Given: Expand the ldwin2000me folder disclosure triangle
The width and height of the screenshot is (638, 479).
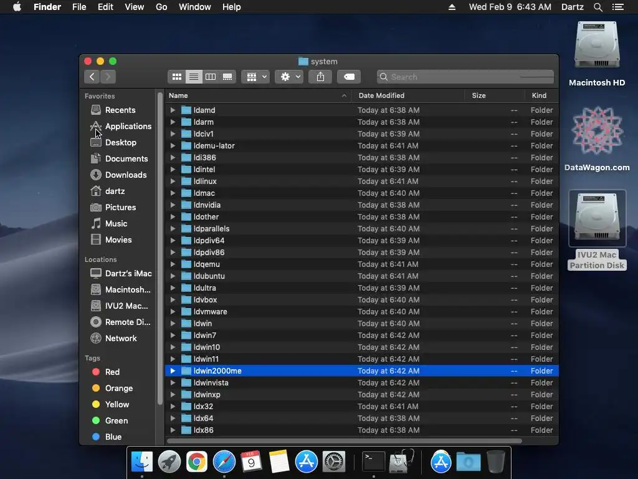Looking at the screenshot, I should (x=173, y=370).
